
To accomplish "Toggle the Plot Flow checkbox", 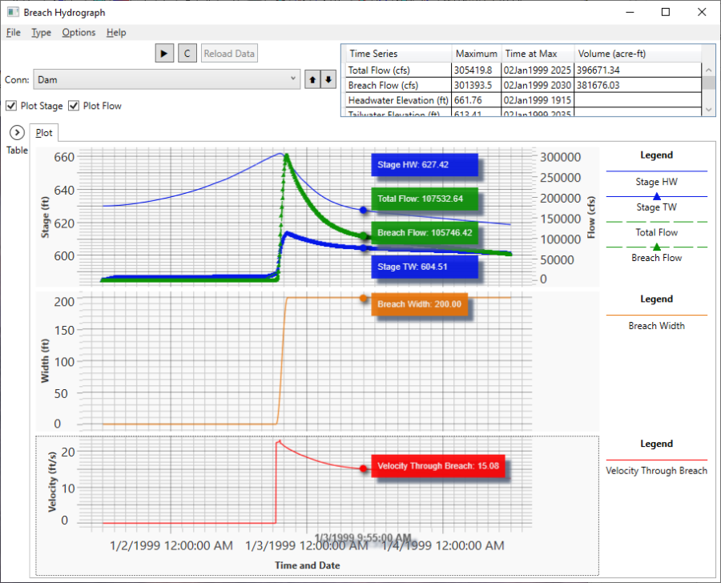I will point(74,106).
